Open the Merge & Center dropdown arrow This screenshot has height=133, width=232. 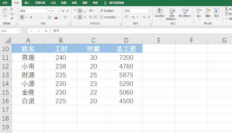[119, 17]
